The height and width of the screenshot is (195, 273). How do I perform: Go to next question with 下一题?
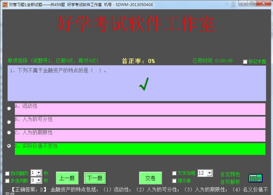[95, 178]
